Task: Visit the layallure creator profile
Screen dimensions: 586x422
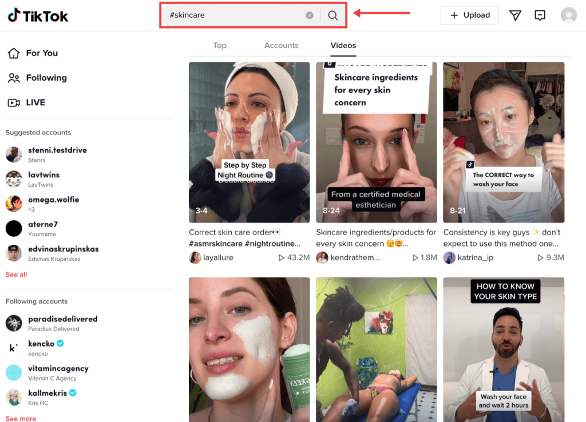Action: coord(218,258)
